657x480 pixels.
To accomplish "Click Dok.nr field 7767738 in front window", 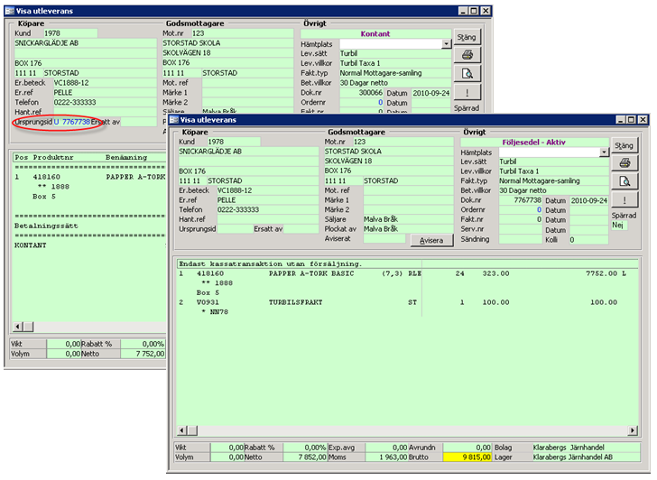I will tap(521, 200).
